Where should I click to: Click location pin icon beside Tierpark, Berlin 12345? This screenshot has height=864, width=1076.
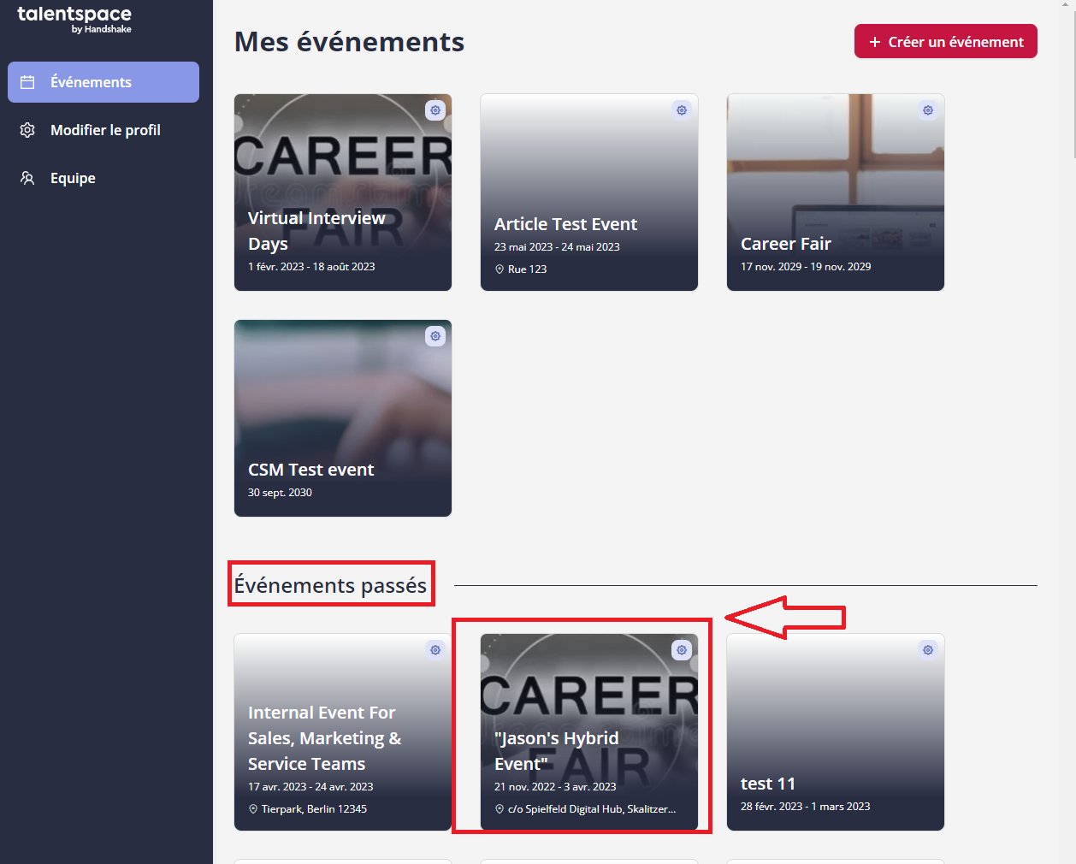(253, 808)
